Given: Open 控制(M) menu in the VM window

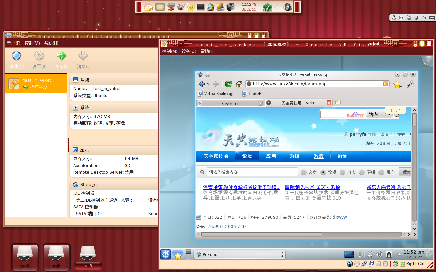Looking at the screenshot, I should click(x=170, y=51).
